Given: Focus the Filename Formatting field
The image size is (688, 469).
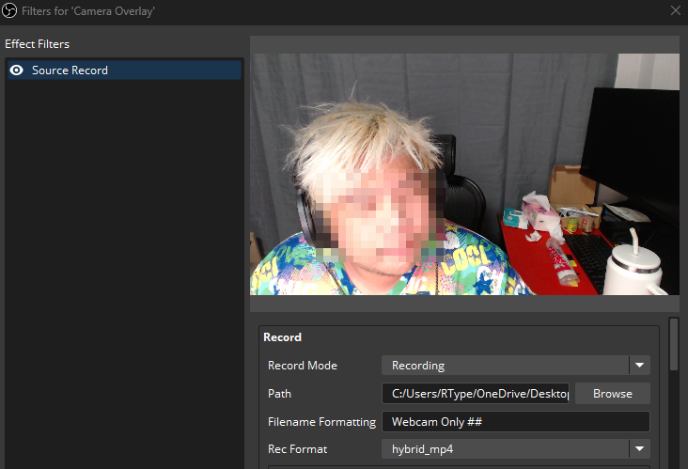Looking at the screenshot, I should coord(515,422).
